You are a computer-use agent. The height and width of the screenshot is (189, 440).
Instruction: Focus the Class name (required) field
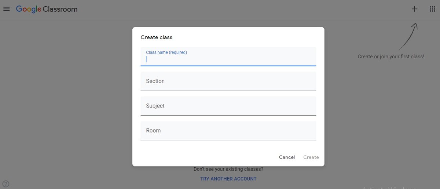228,59
